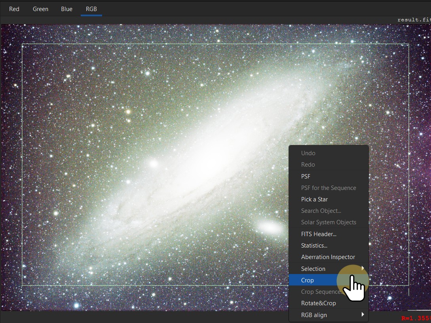
Task: Click Crop to crop the selection
Action: pos(308,280)
